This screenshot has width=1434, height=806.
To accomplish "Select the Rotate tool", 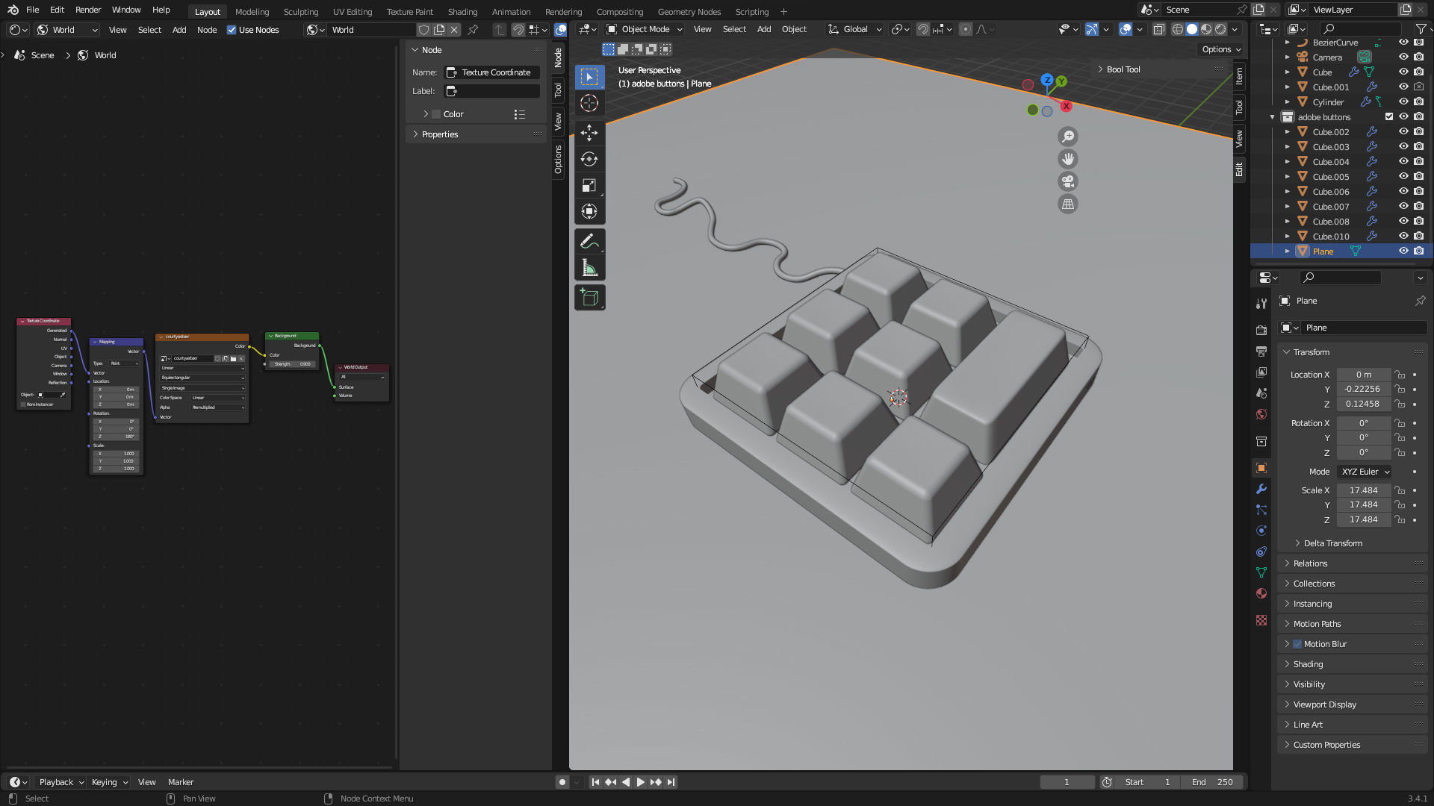I will [589, 159].
